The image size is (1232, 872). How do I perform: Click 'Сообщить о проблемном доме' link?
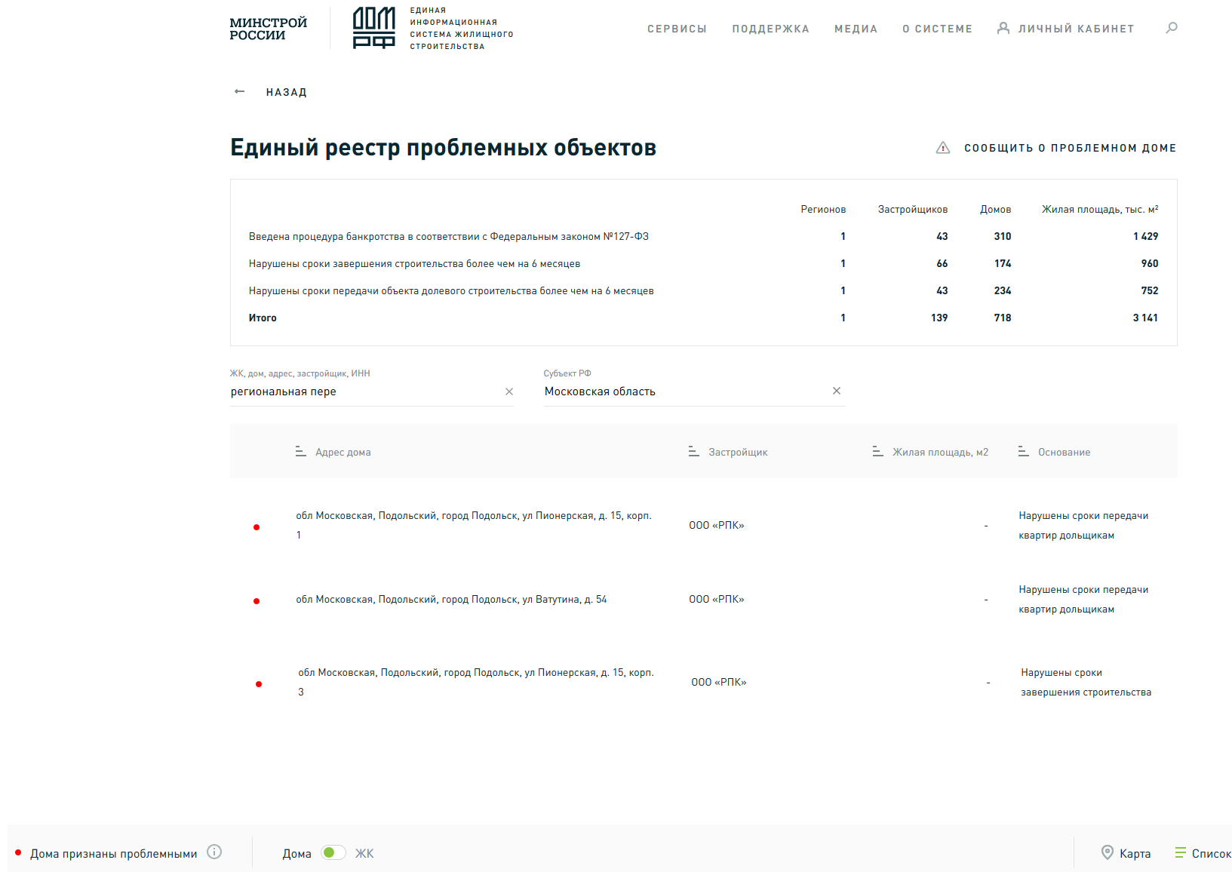tap(1070, 148)
